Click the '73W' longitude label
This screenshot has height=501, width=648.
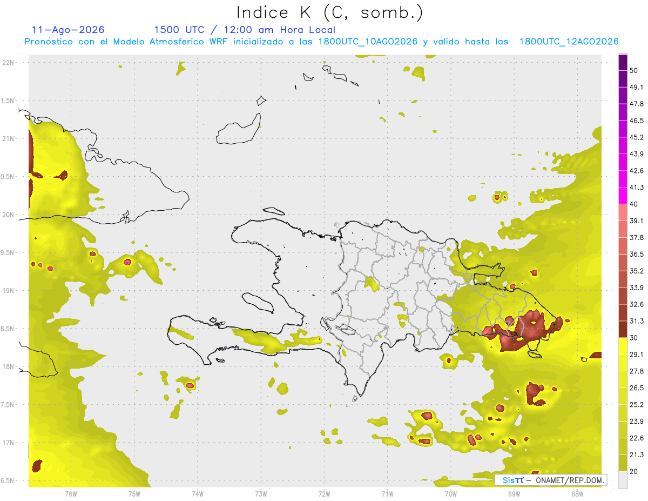tap(261, 493)
